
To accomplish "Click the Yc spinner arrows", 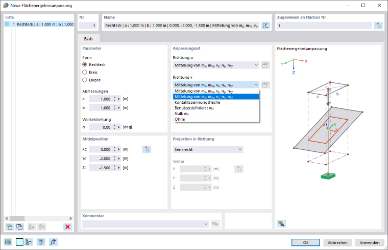I will [114, 158].
